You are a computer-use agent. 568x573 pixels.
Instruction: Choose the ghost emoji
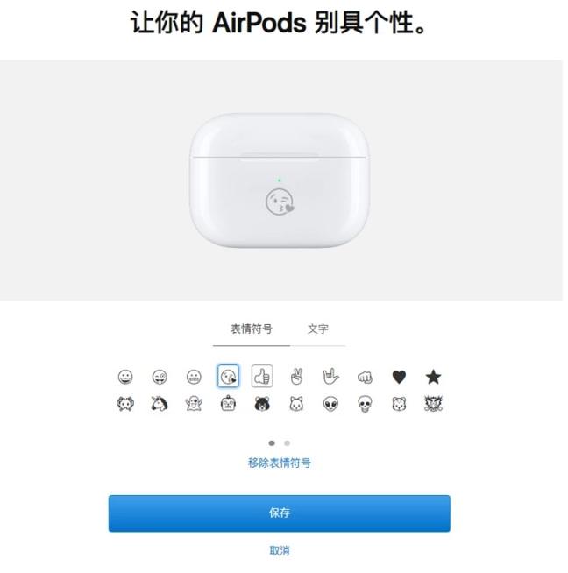[194, 404]
